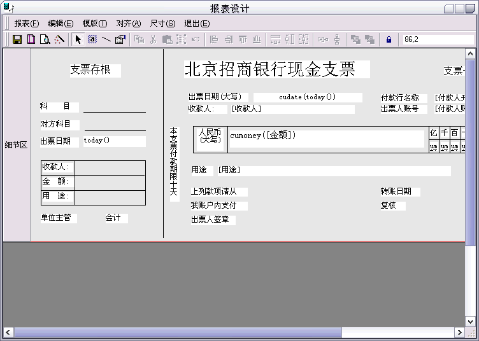479x341 pixels.
Task: Click horizontal scrollbar right arrow
Action: coord(459,332)
